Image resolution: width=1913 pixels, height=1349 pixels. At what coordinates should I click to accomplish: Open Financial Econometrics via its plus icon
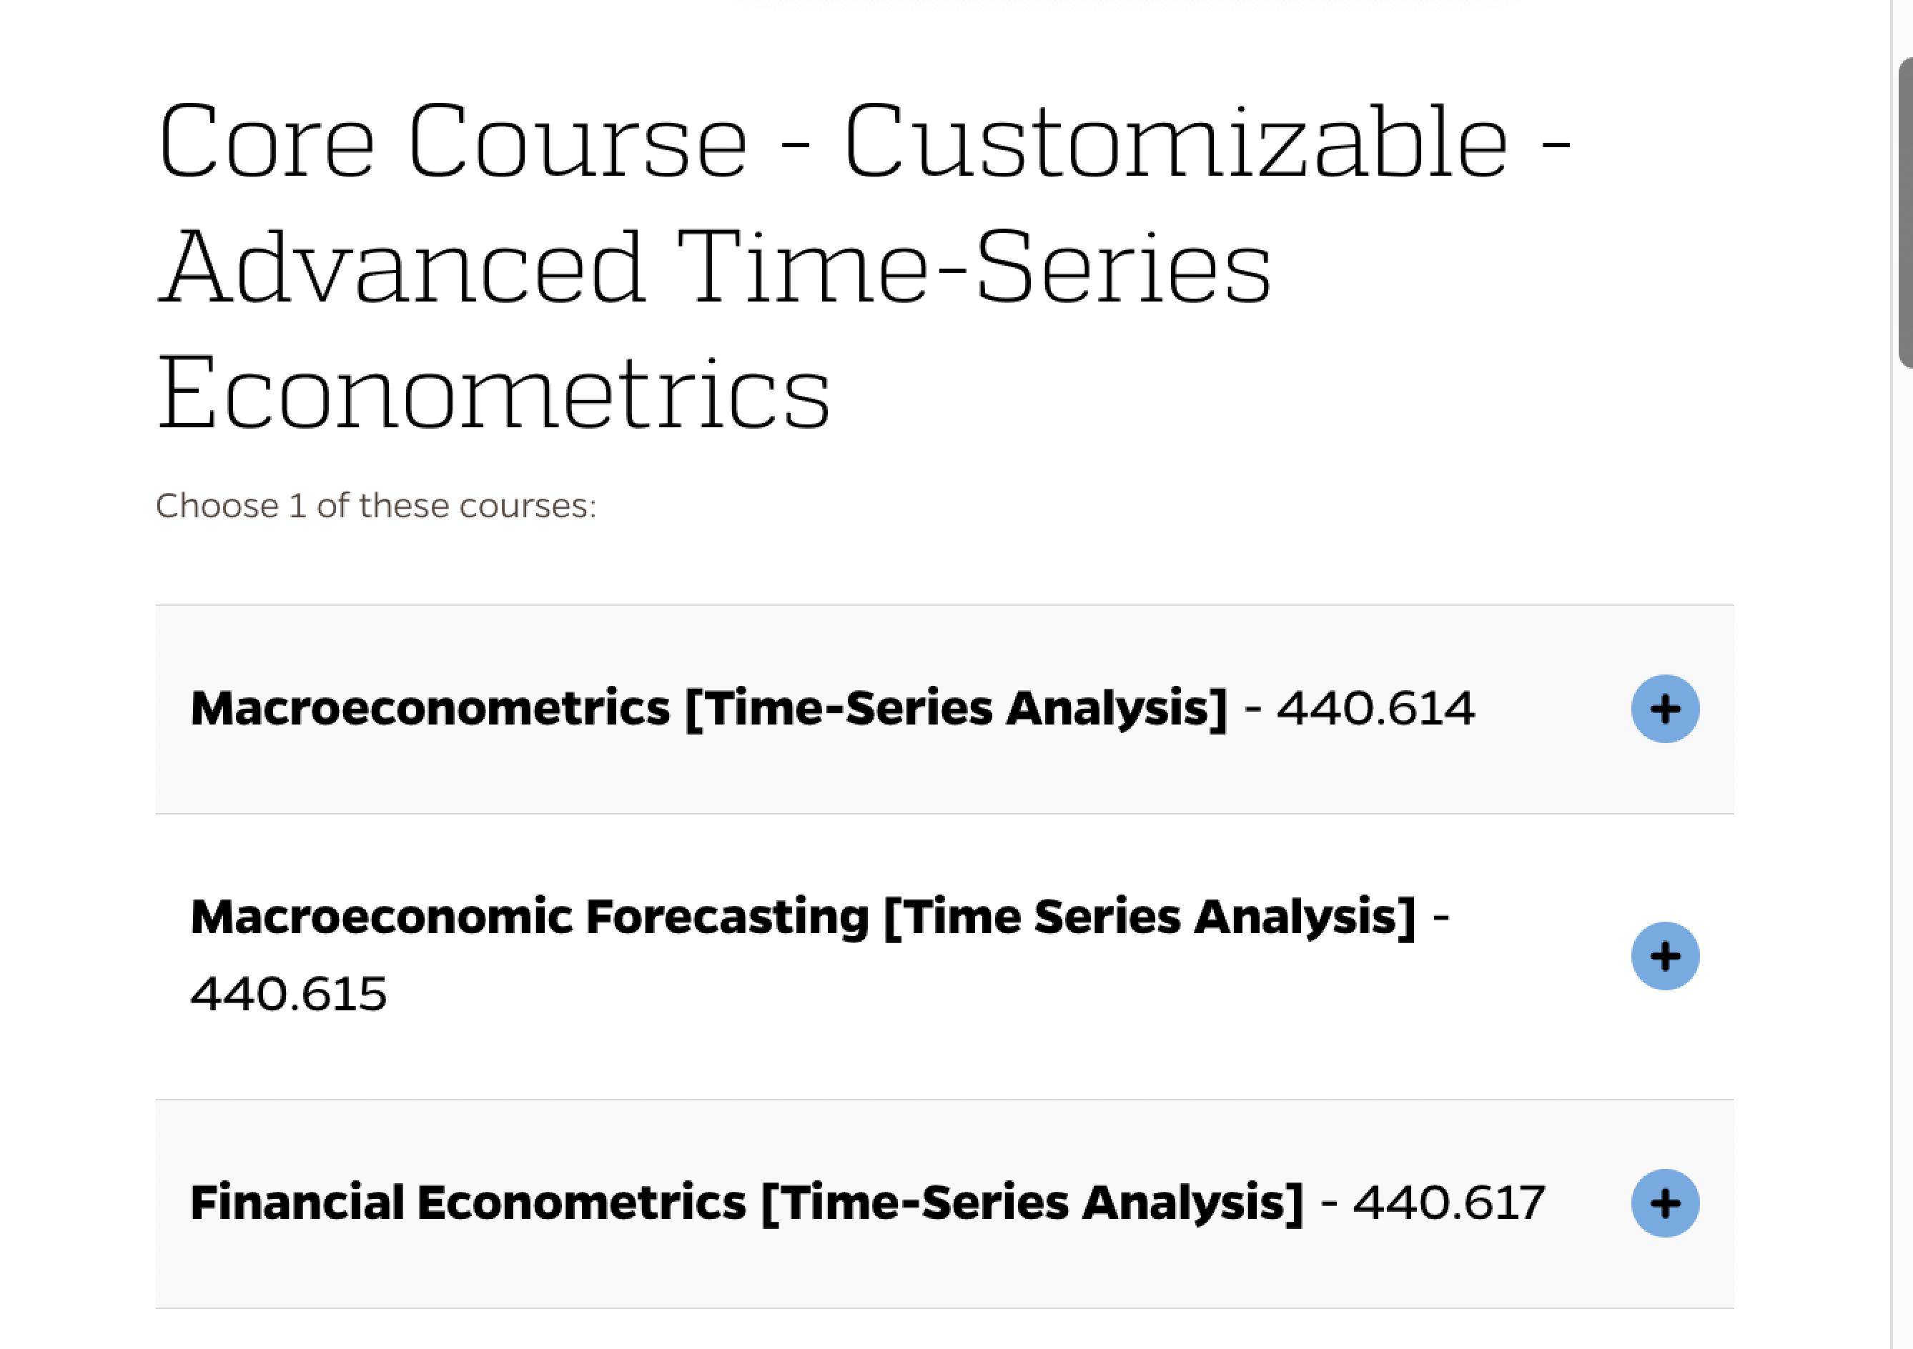pos(1664,1203)
